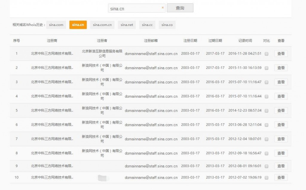
Task: Switch to sina.com Whois history tab
Action: (56, 25)
